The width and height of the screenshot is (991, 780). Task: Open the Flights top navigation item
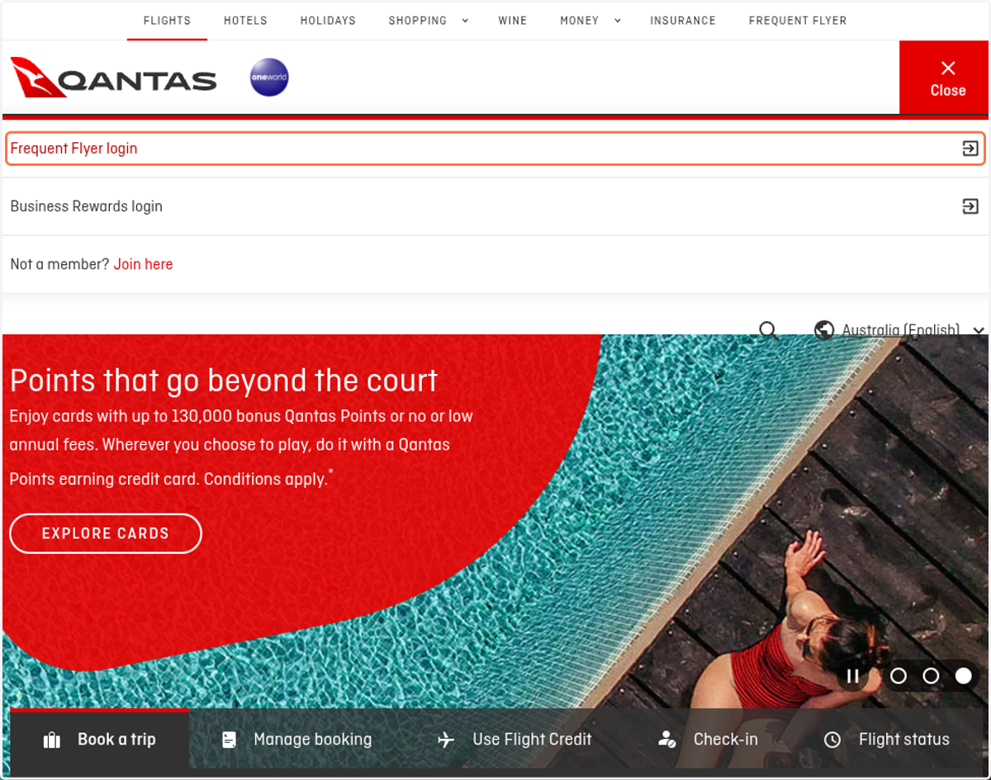click(x=167, y=21)
